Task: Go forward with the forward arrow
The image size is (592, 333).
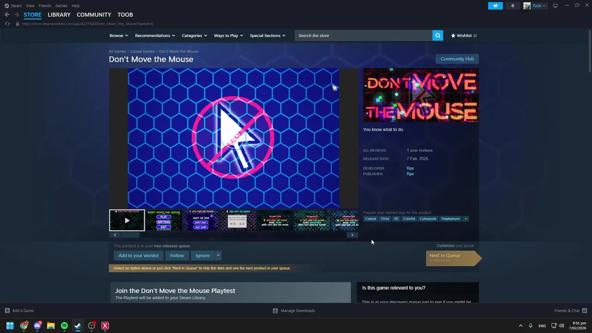Action: pos(17,15)
